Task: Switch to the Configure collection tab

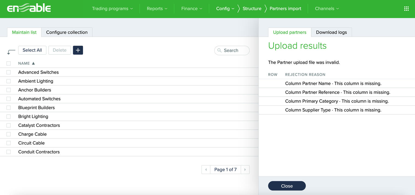Action: pyautogui.click(x=67, y=32)
